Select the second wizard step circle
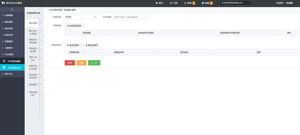The width and height of the screenshot is (300, 135). pyautogui.click(x=40, y=31)
